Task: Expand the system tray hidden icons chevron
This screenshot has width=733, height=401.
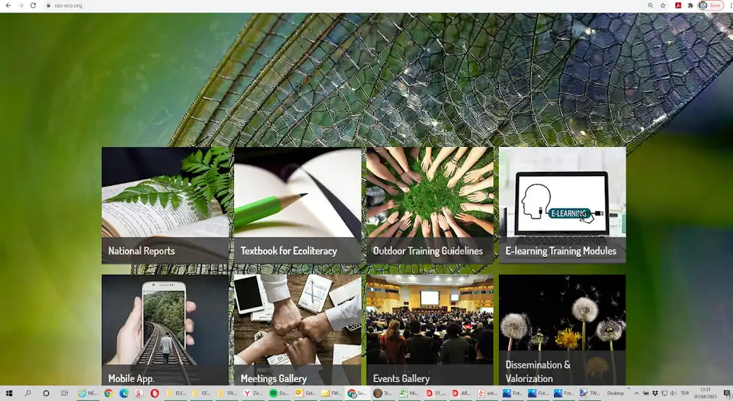Action: pos(636,393)
